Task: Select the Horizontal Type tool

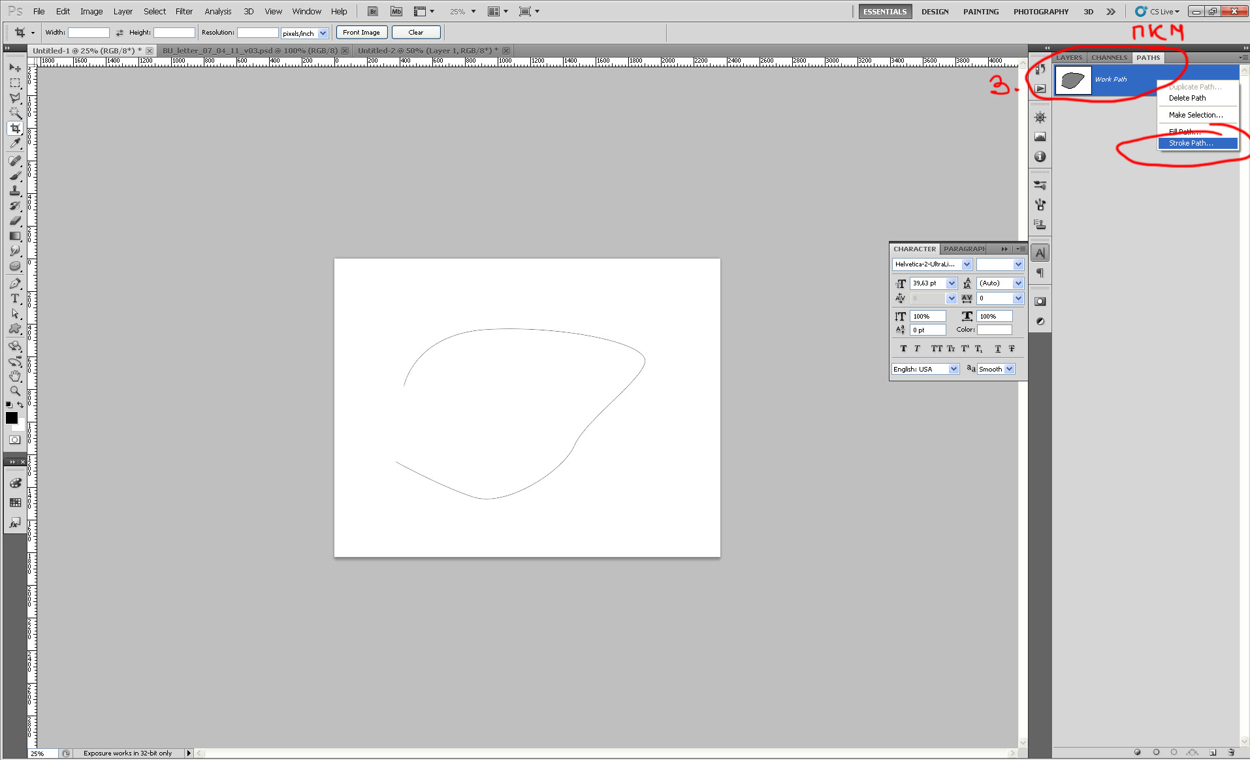Action: coord(15,298)
